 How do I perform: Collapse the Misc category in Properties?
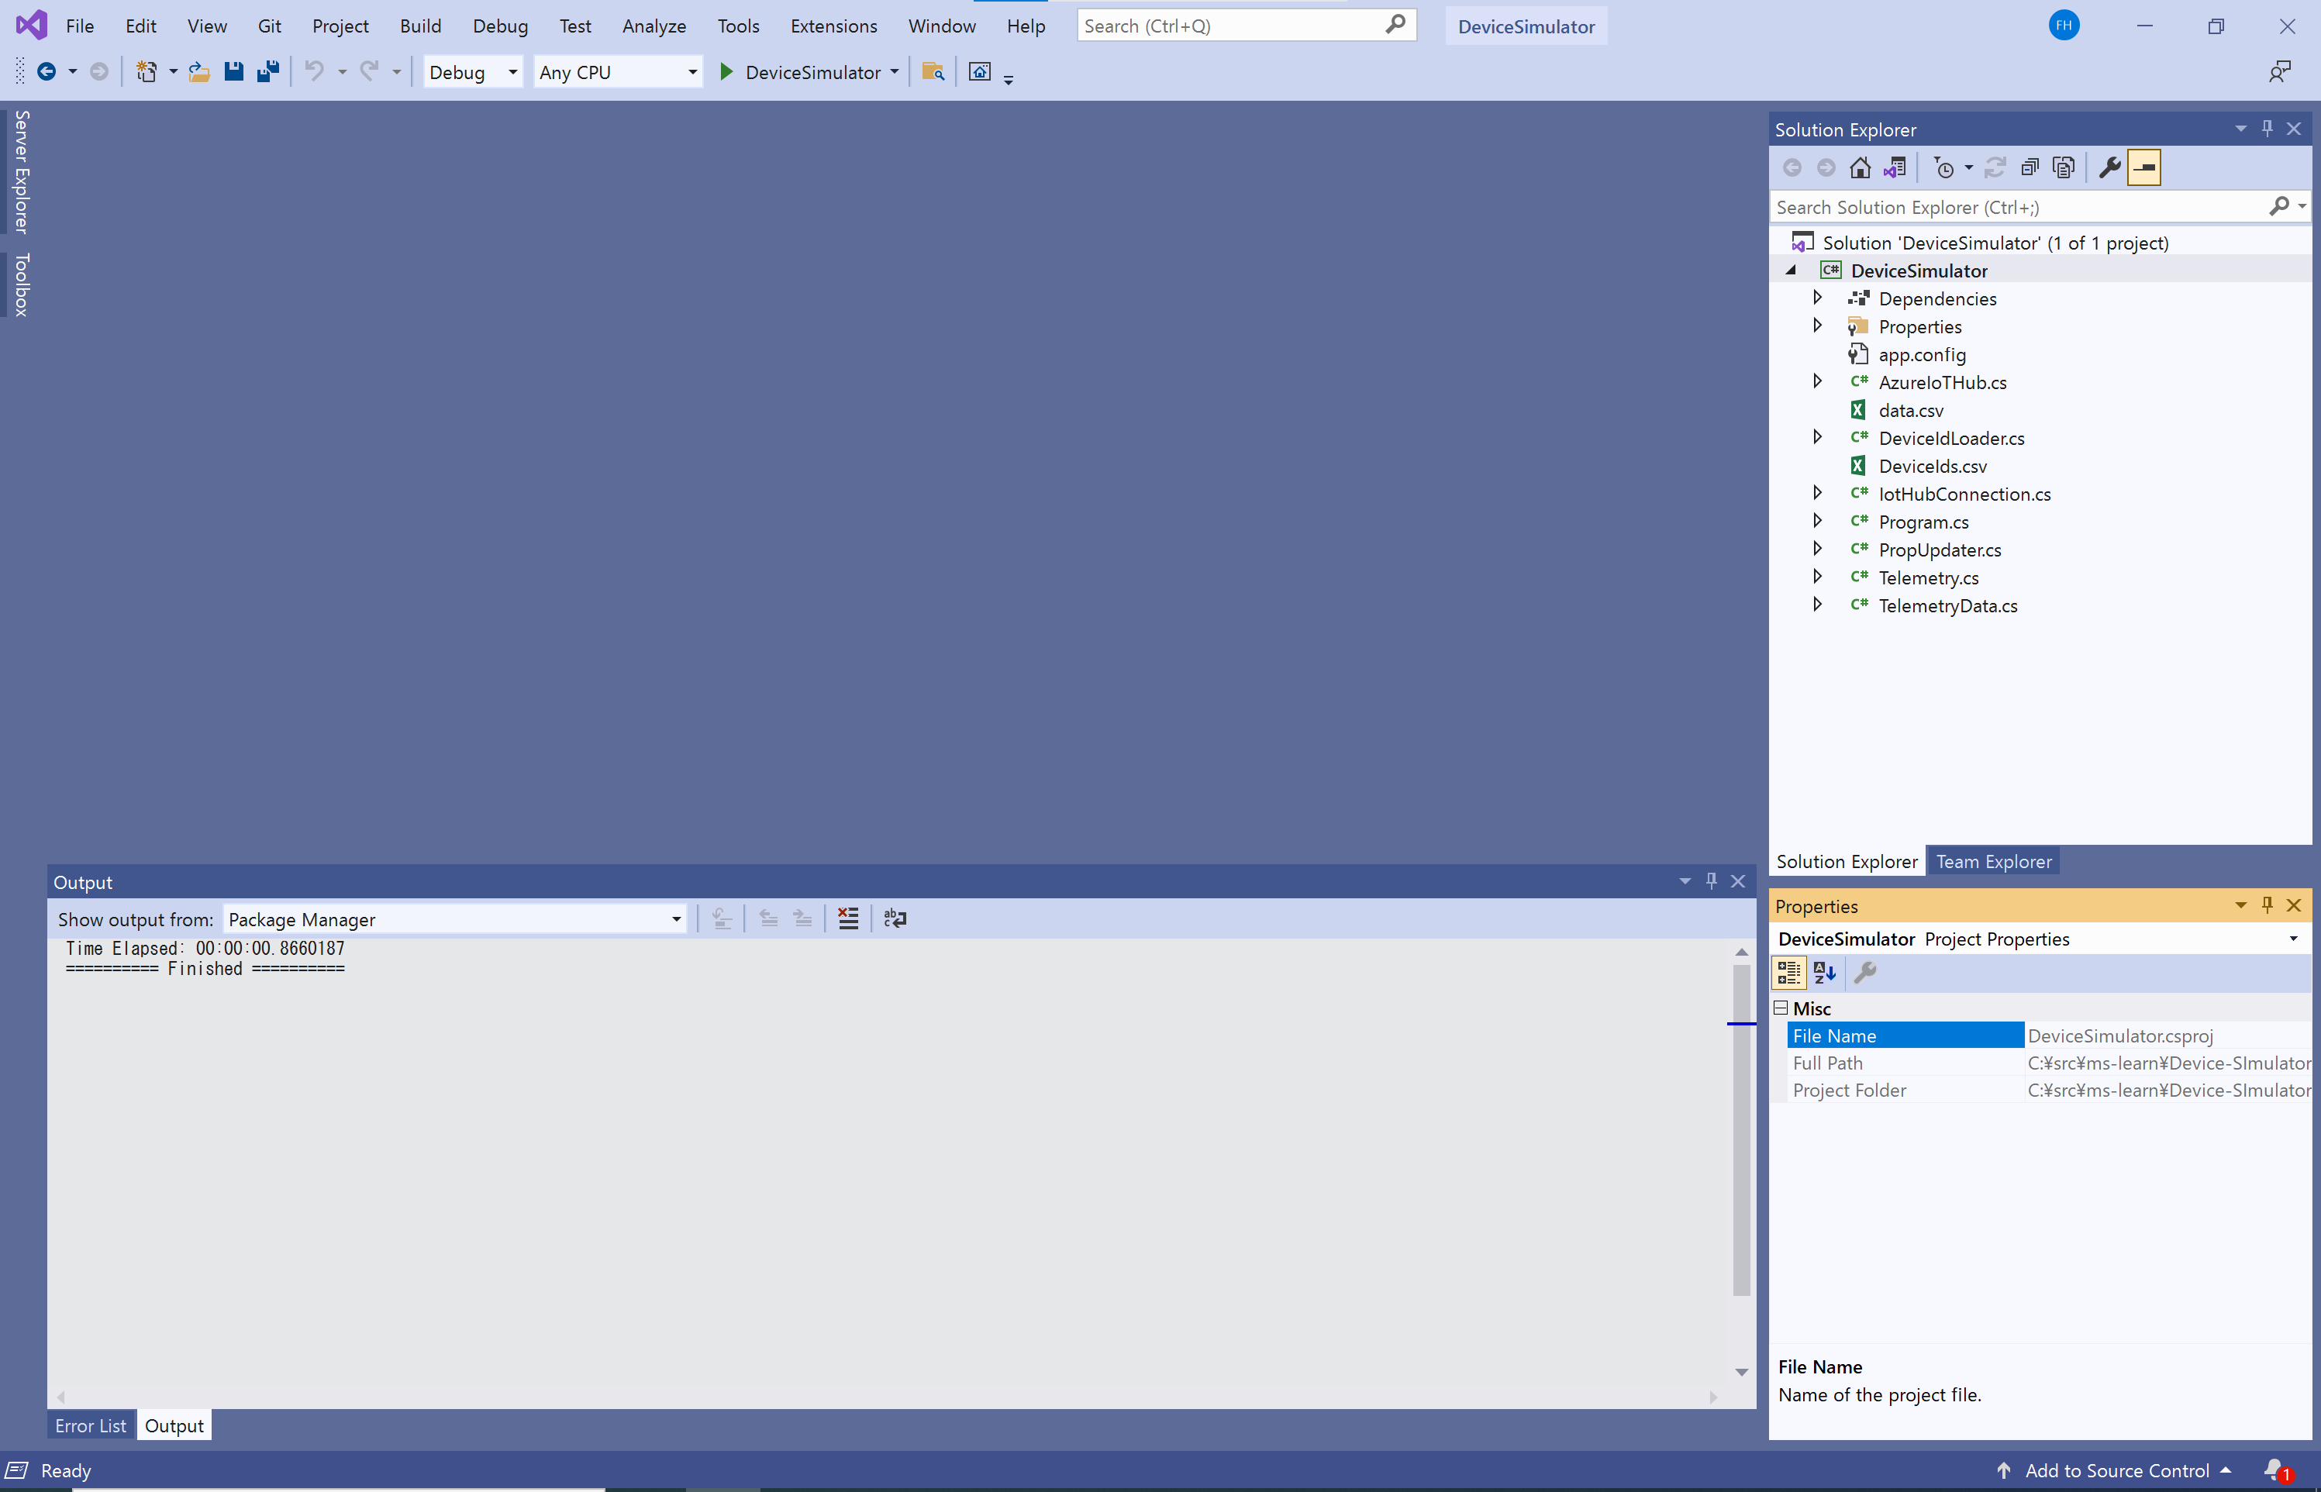1780,1008
